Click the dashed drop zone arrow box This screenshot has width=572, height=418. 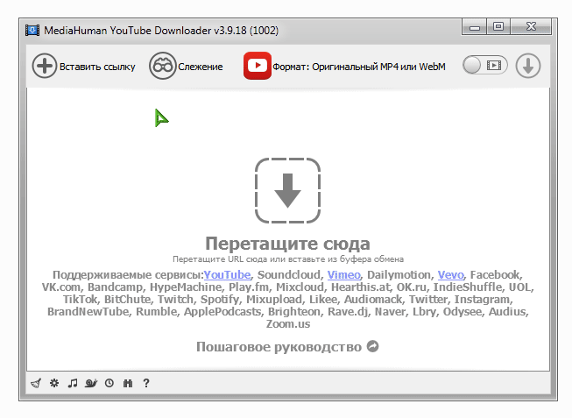(x=287, y=190)
